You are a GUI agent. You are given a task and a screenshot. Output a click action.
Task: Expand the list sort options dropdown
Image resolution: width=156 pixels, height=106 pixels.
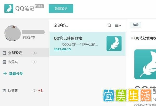coord(118,25)
